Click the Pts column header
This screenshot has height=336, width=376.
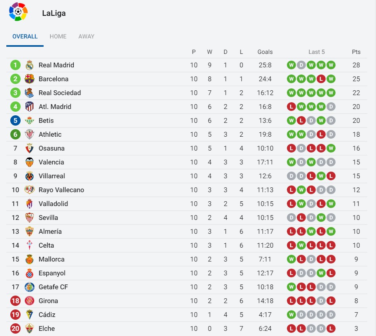(x=356, y=52)
